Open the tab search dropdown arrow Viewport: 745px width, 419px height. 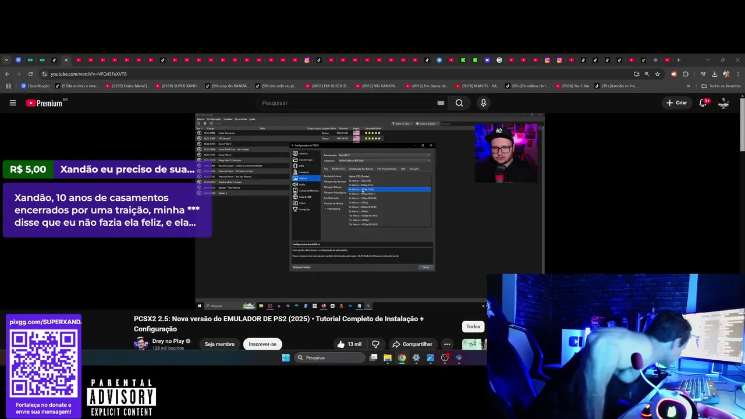6,60
